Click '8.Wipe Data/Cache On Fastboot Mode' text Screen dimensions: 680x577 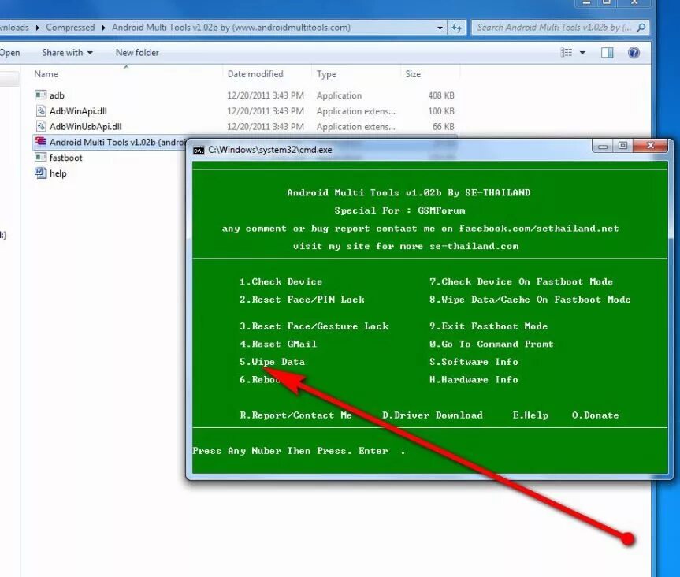[x=530, y=300]
